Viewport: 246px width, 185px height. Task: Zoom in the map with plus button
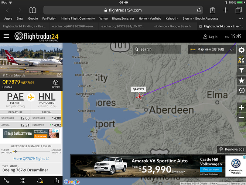click(x=241, y=108)
